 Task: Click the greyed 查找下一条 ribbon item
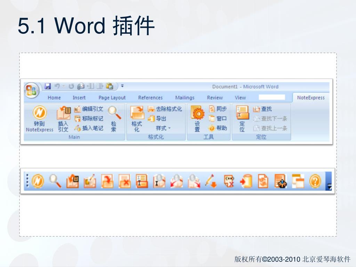tap(270, 119)
